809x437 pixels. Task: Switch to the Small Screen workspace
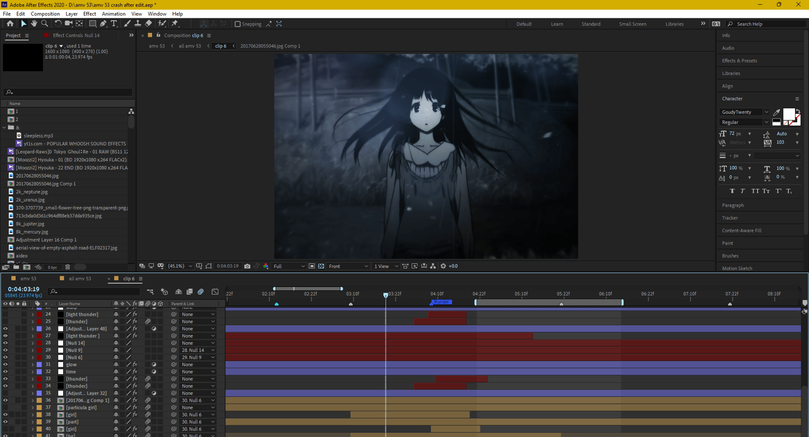click(632, 24)
